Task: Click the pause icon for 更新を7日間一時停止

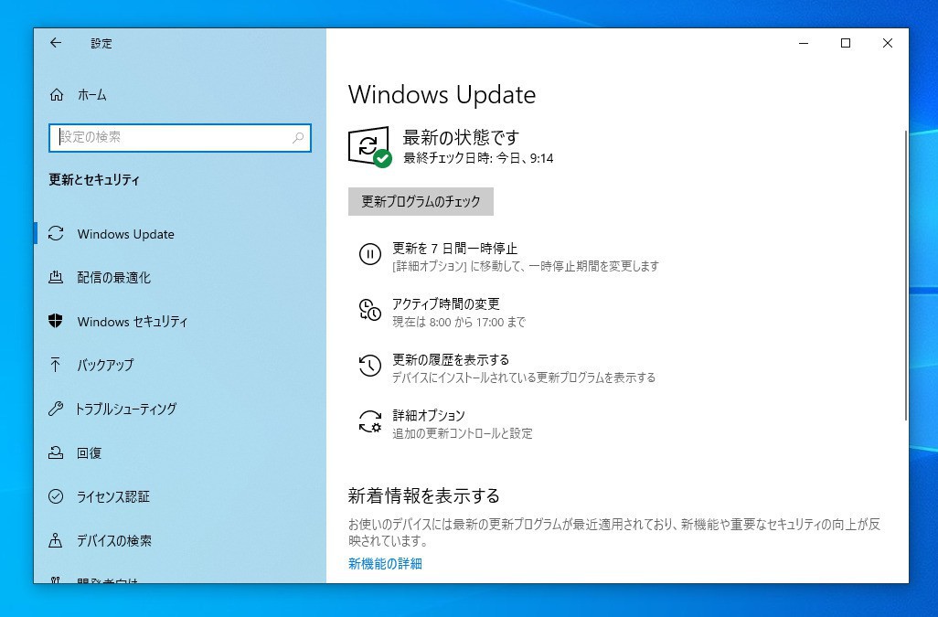Action: coord(369,254)
